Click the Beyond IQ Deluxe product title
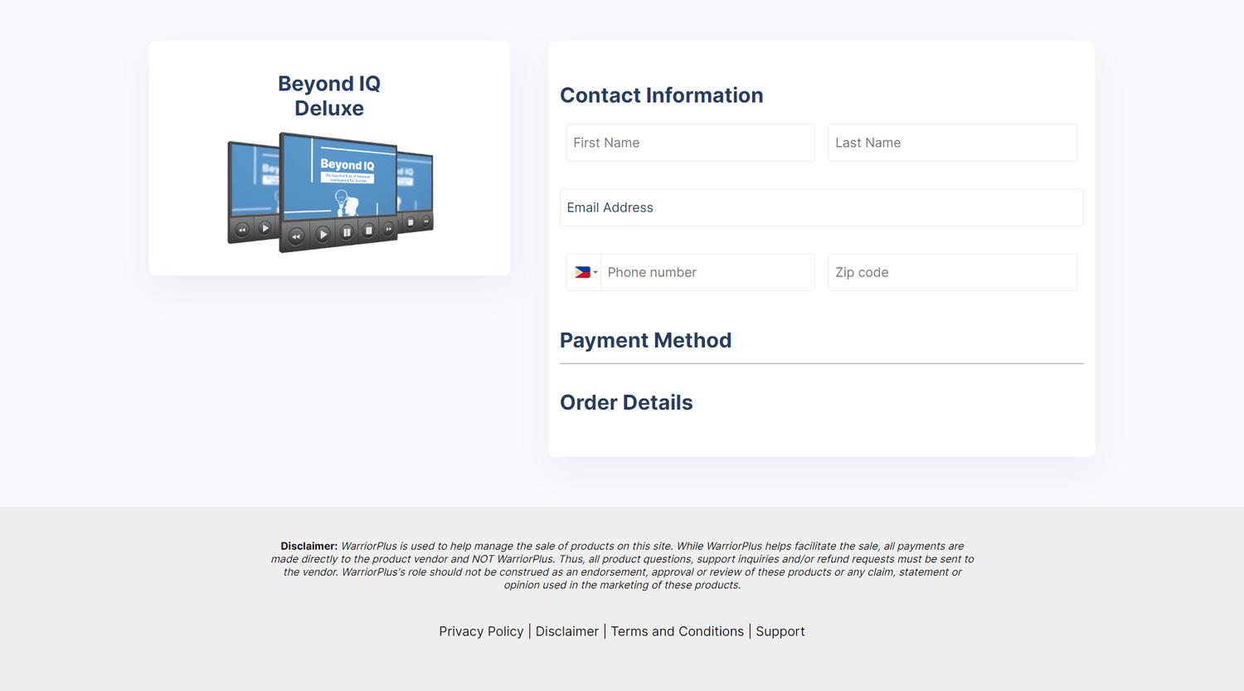Image resolution: width=1244 pixels, height=691 pixels. point(329,95)
